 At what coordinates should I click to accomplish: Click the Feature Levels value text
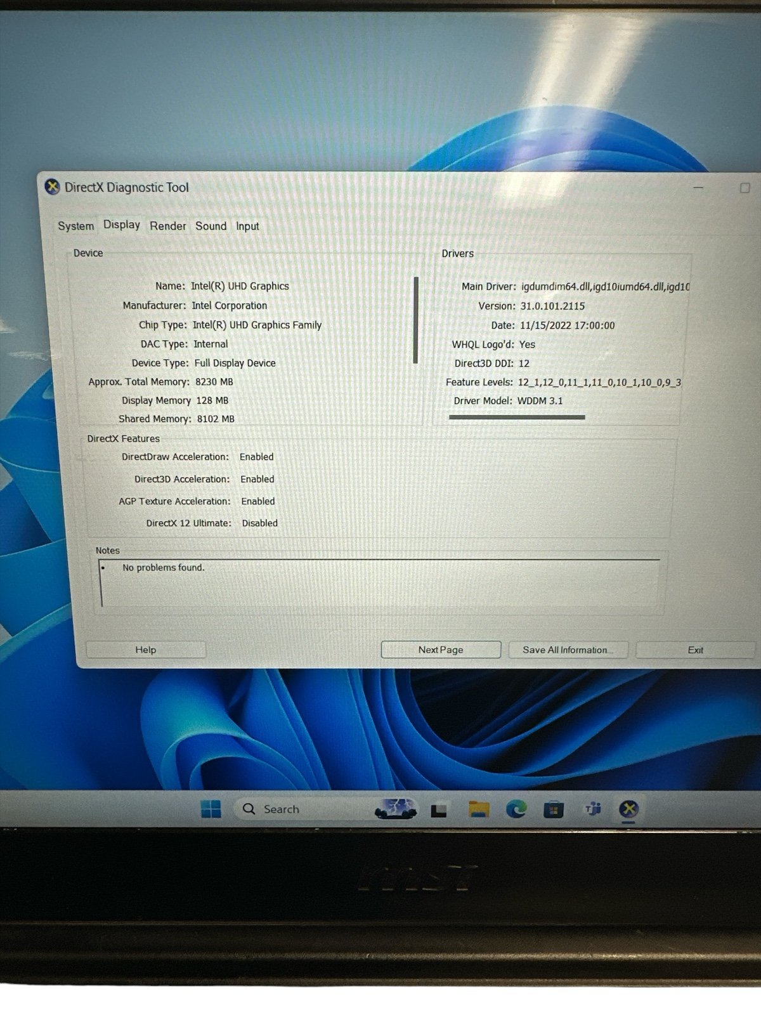pos(599,382)
